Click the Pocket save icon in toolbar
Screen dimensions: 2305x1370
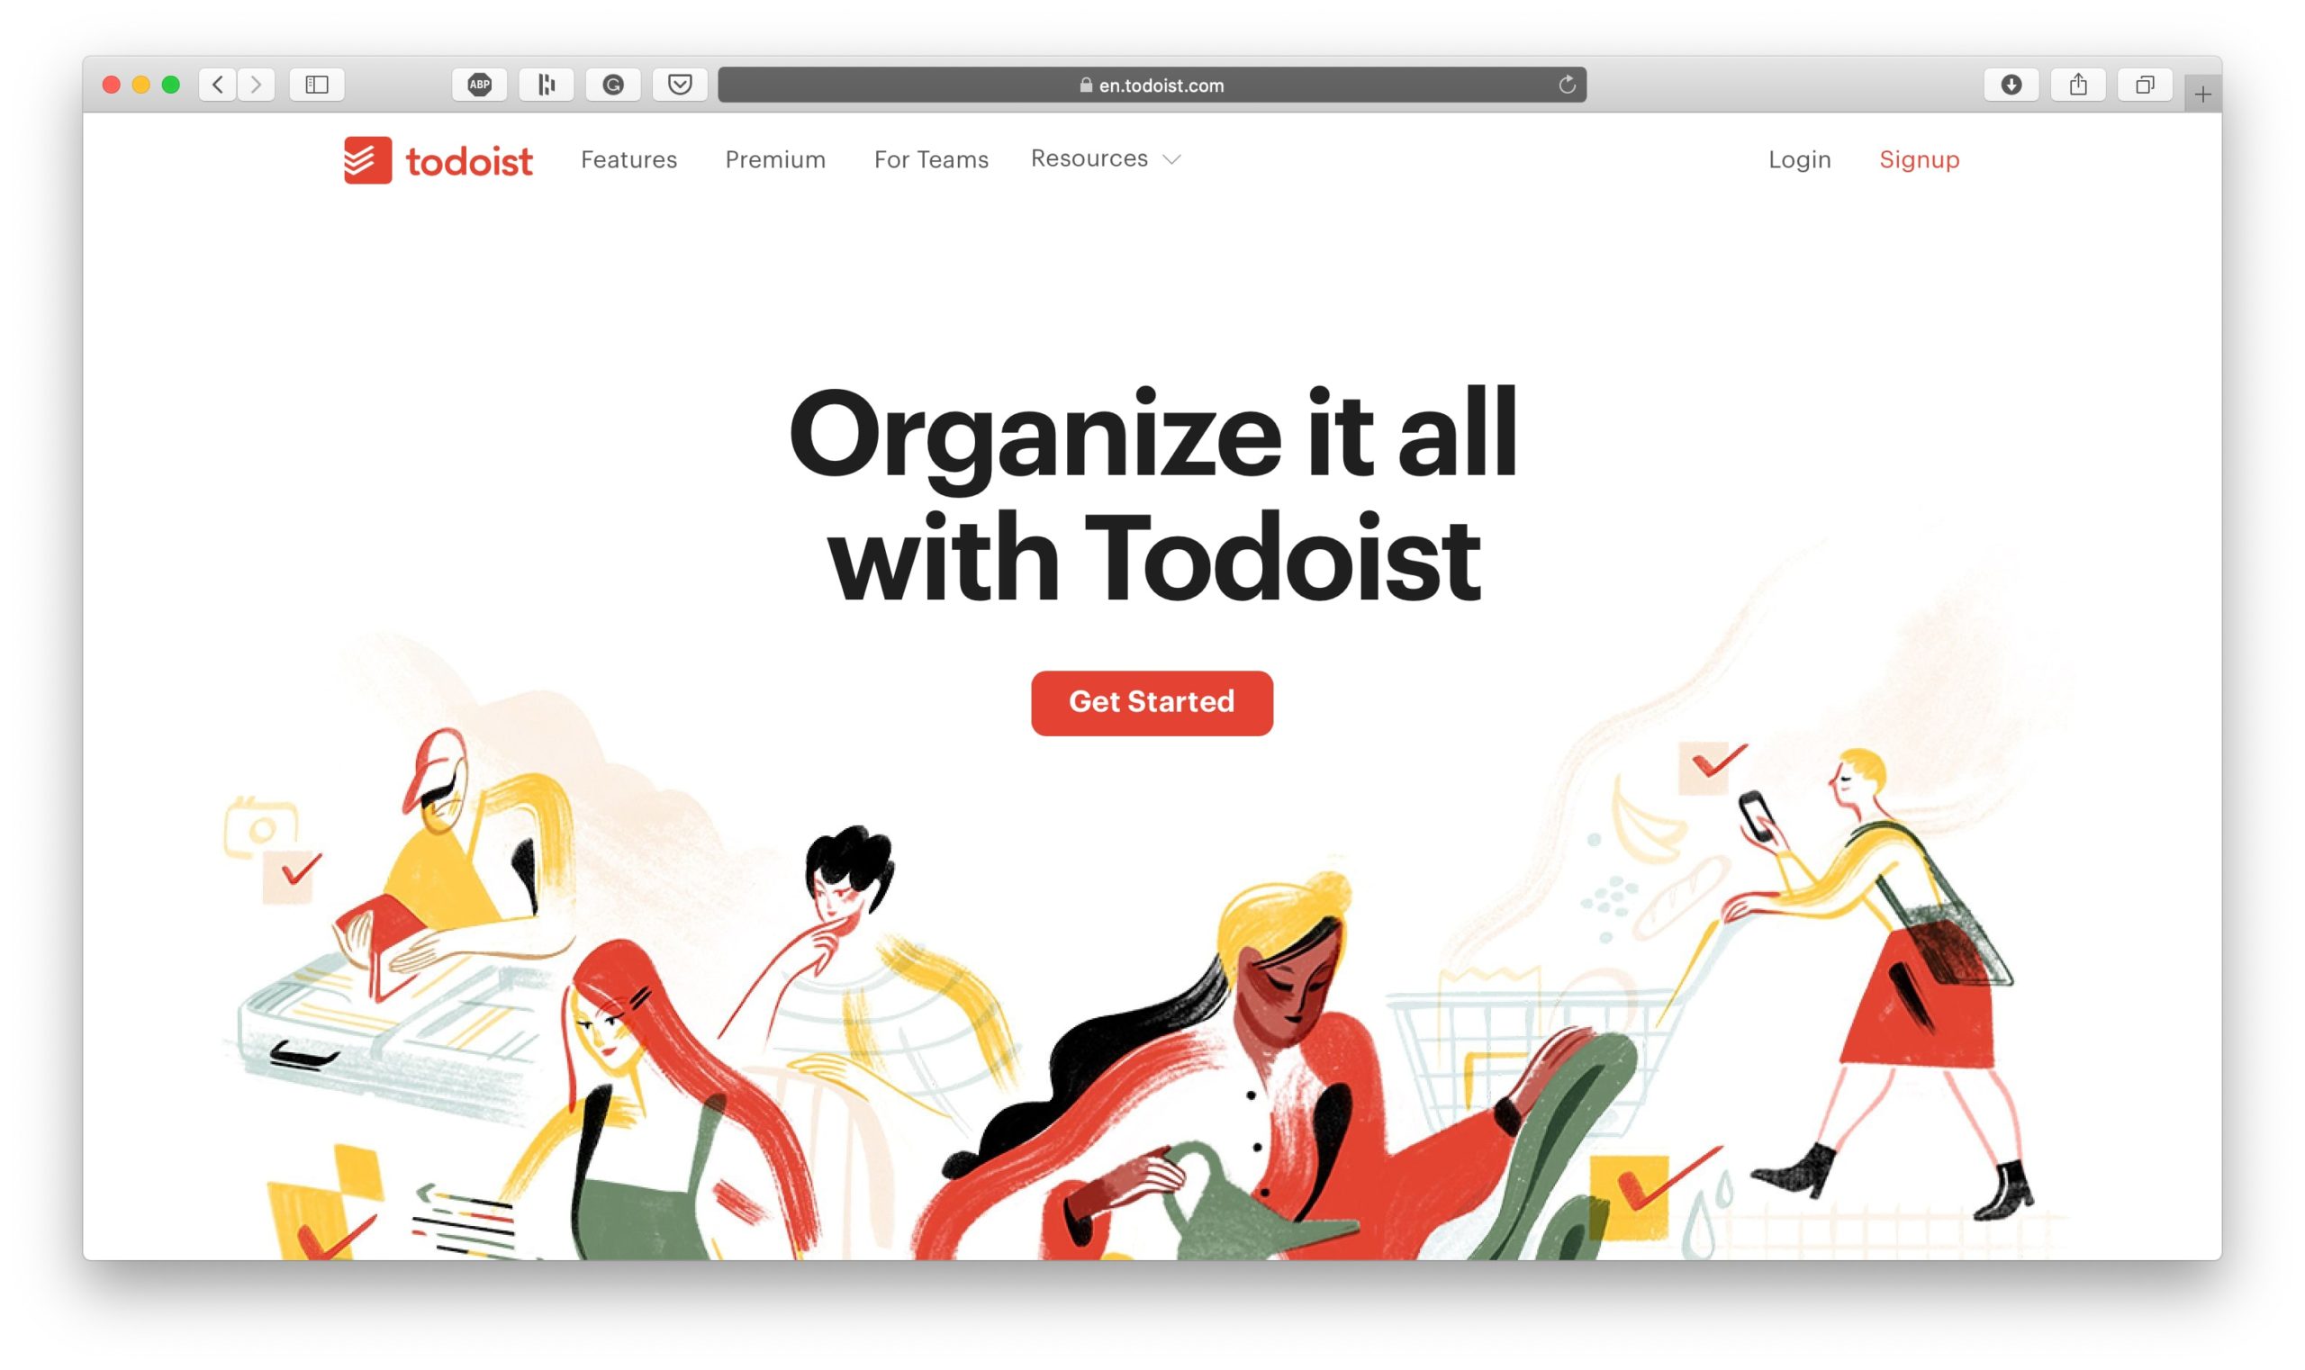[x=682, y=85]
